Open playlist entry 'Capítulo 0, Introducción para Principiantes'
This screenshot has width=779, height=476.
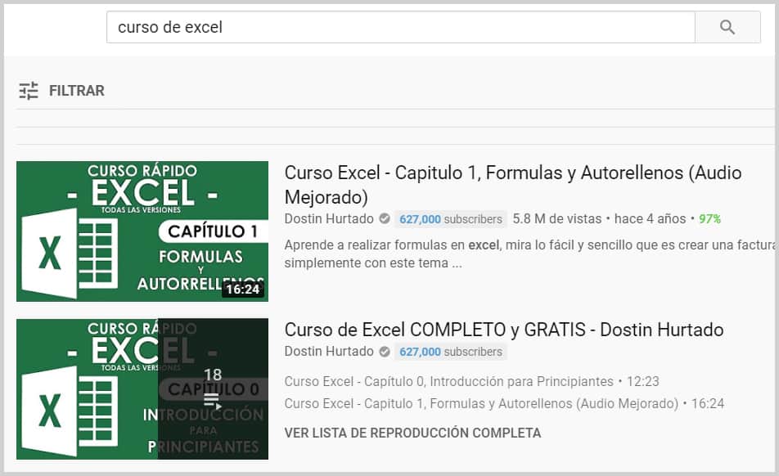click(x=471, y=381)
